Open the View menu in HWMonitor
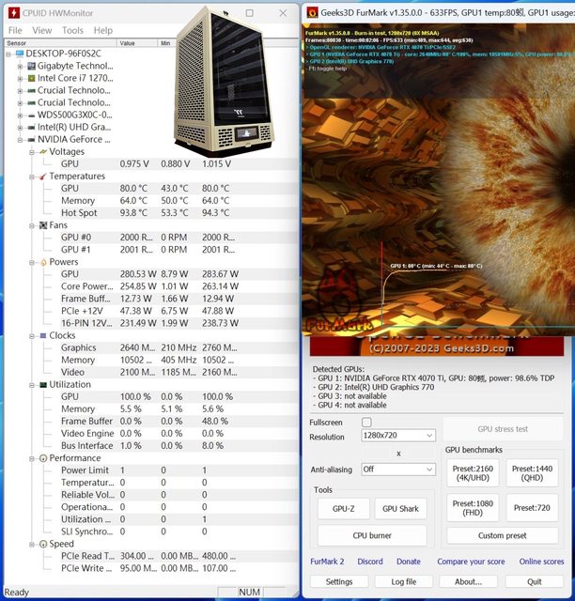This screenshot has width=575, height=601. [x=42, y=30]
